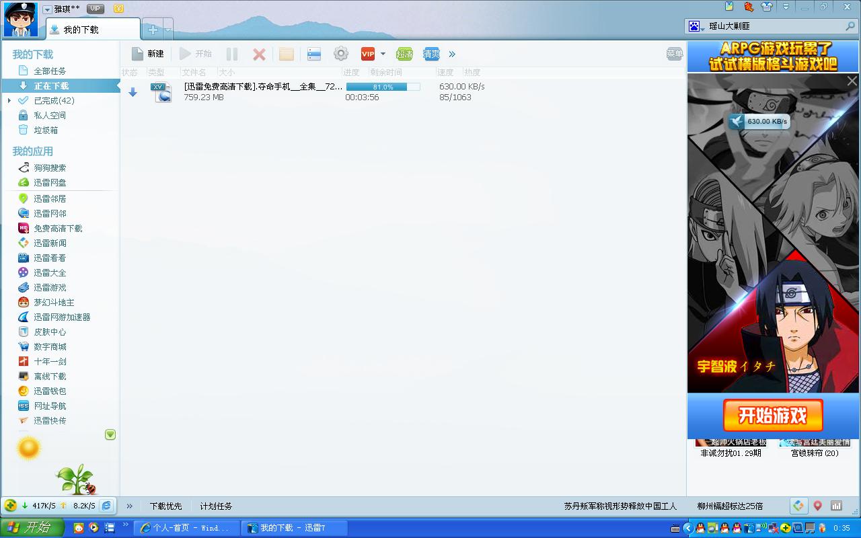Viewport: 861px width, 538px height.
Task: Click the red VIP toolbar icon
Action: point(368,54)
